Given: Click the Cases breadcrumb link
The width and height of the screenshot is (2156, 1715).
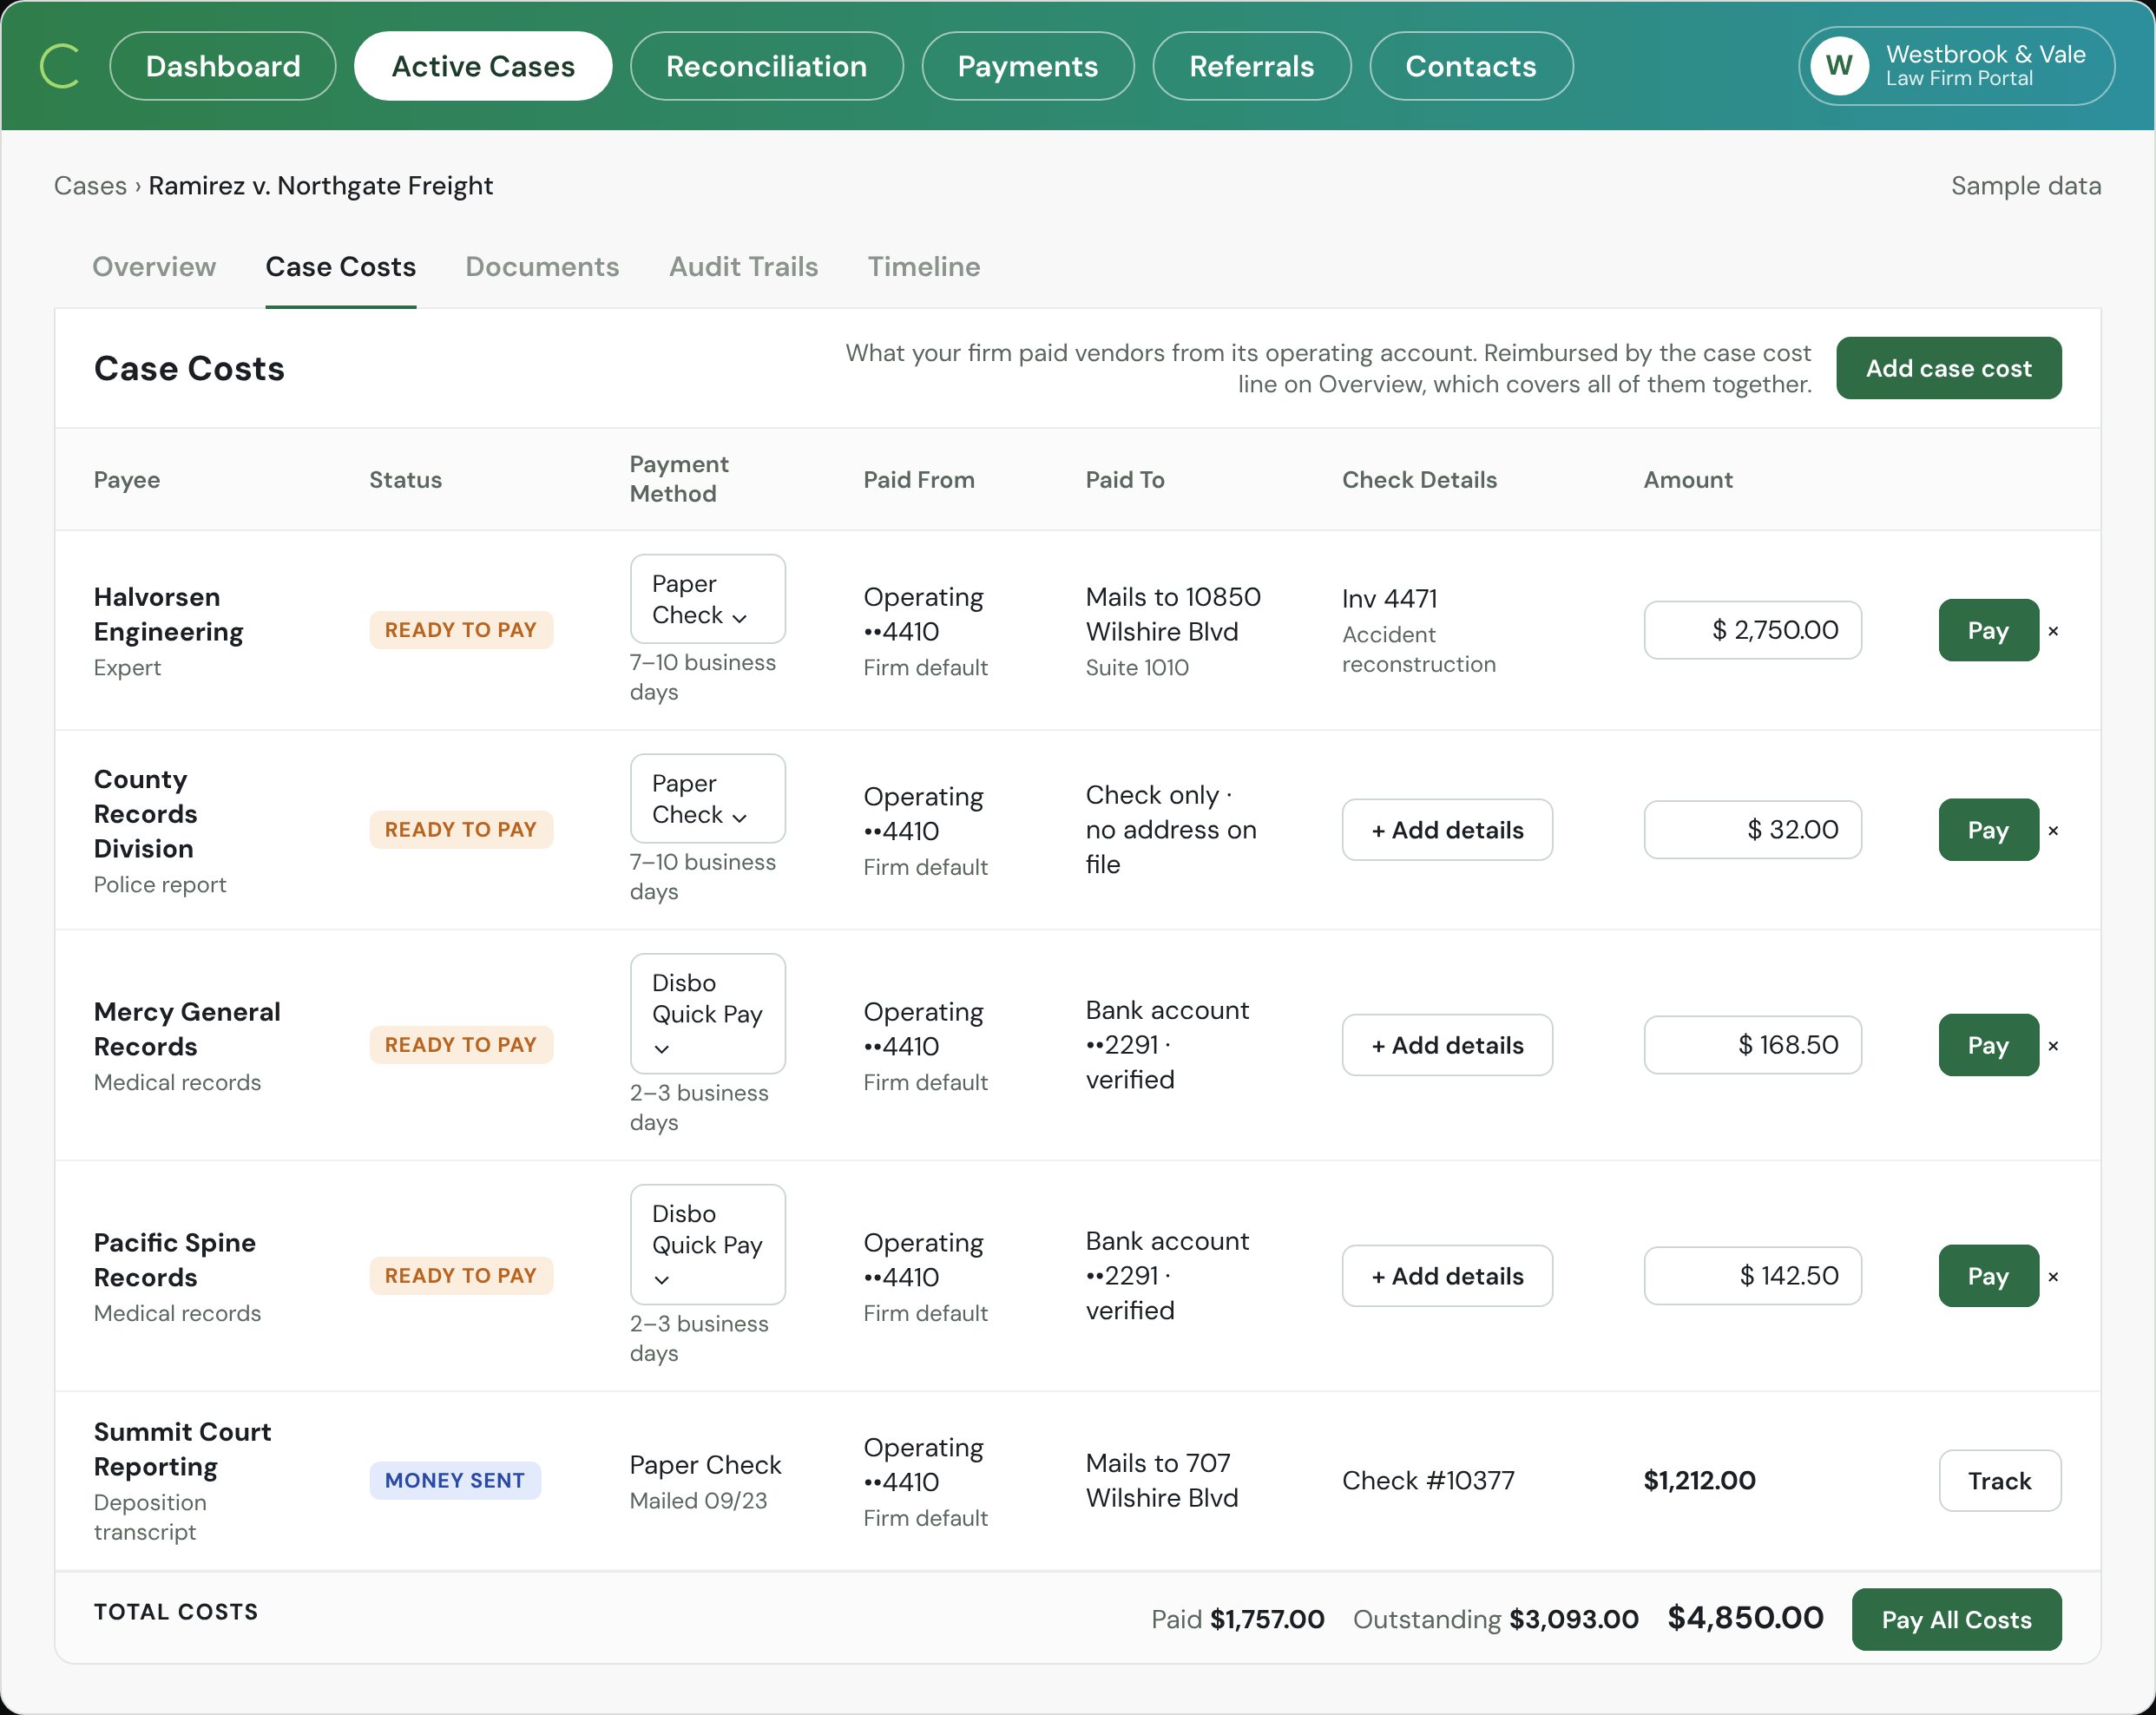Looking at the screenshot, I should [x=90, y=186].
